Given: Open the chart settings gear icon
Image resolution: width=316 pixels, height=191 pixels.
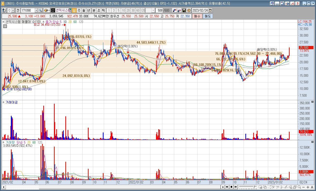Looking at the screenshot, I should point(189,10).
